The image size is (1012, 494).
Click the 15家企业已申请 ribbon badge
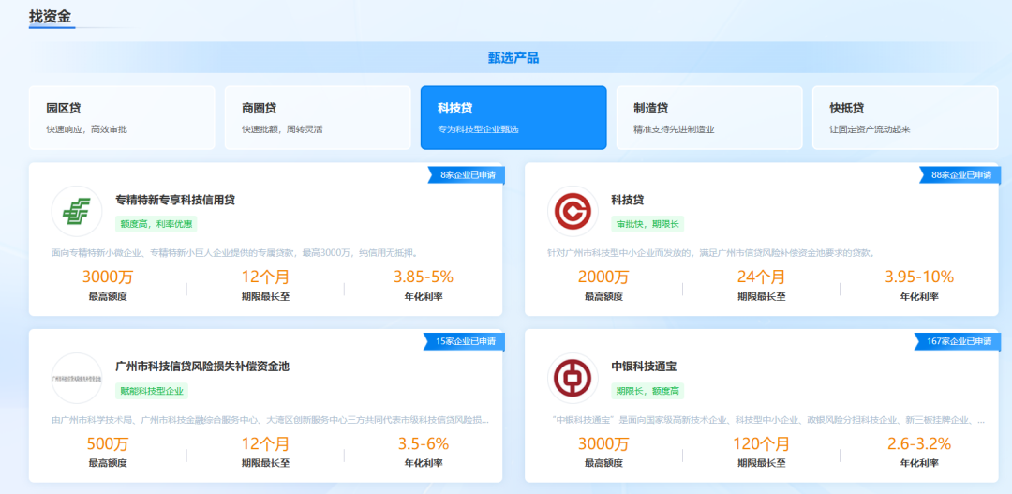[465, 341]
